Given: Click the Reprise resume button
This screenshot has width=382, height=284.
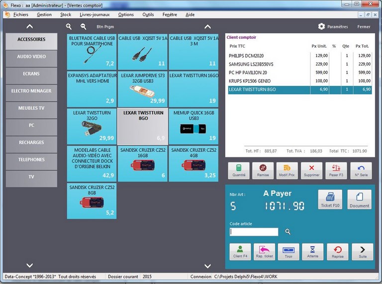Looking at the screenshot, I should click(x=338, y=252).
